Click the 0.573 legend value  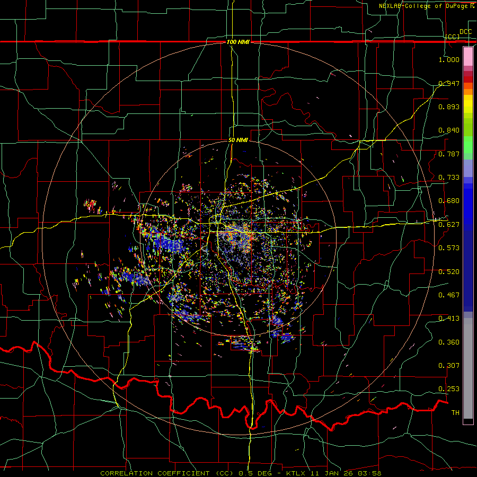click(449, 248)
